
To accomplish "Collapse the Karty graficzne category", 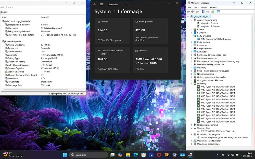I will click(192, 36).
